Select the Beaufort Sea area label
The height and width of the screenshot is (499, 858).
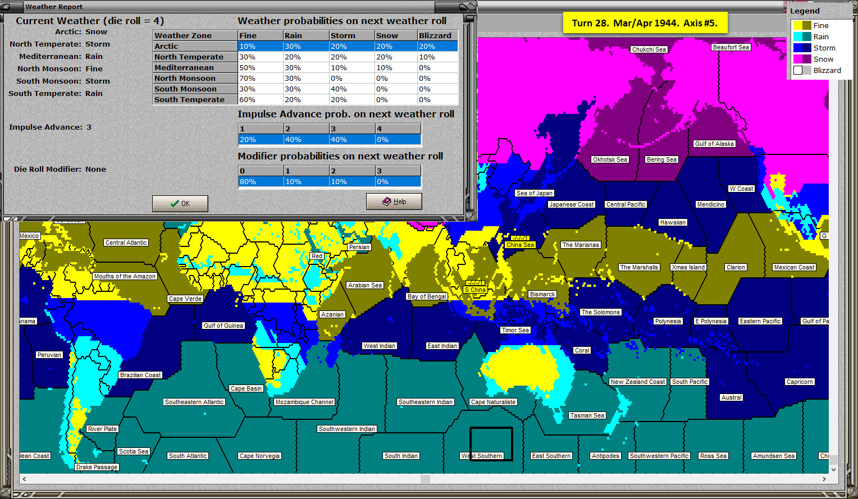click(731, 47)
